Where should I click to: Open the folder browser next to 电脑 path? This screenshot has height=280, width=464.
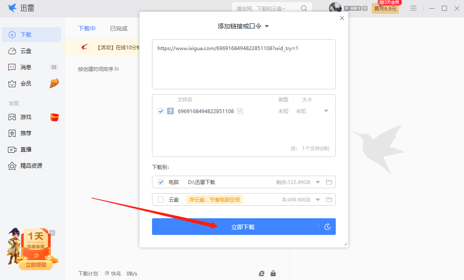point(329,182)
